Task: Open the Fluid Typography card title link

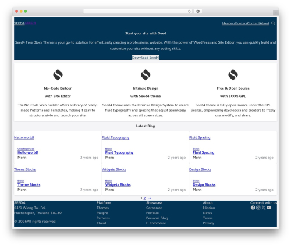Action: [x=115, y=137]
